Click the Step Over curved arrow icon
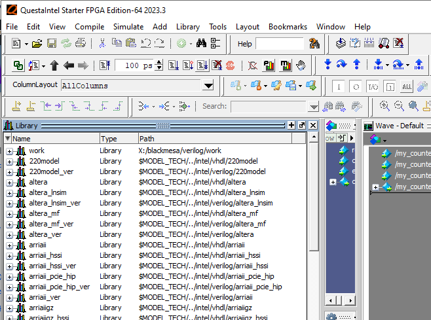Image resolution: width=431 pixels, height=320 pixels. click(x=341, y=64)
